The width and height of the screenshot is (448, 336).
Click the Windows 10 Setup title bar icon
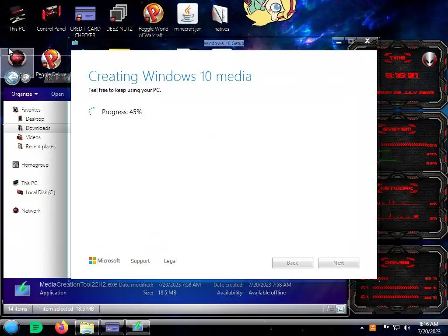75,43
